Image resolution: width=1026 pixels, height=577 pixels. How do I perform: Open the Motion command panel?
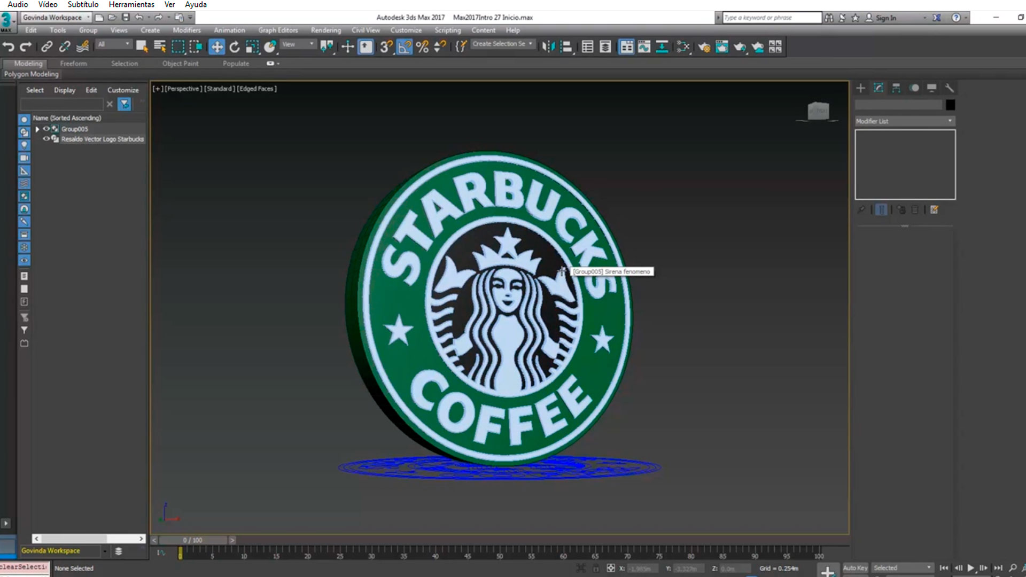[x=914, y=88]
